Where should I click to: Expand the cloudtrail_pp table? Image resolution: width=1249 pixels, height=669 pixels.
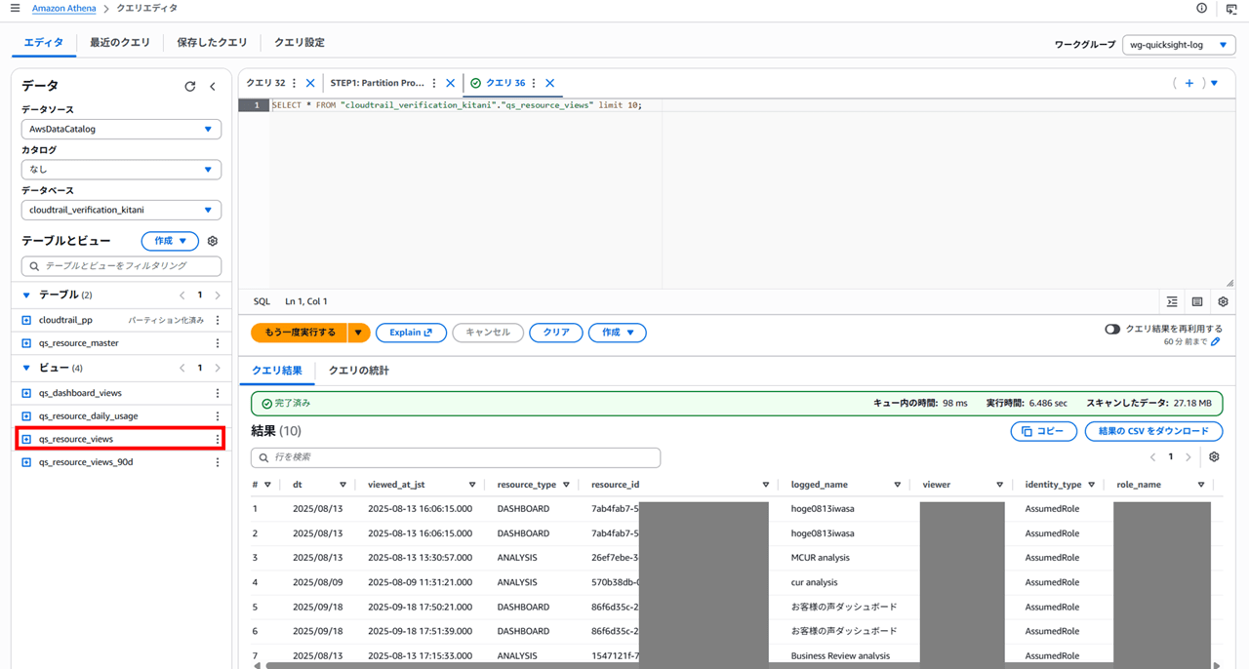pyautogui.click(x=26, y=320)
